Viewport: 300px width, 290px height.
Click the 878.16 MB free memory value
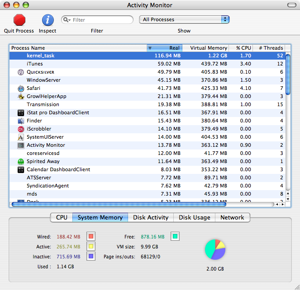click(152, 237)
